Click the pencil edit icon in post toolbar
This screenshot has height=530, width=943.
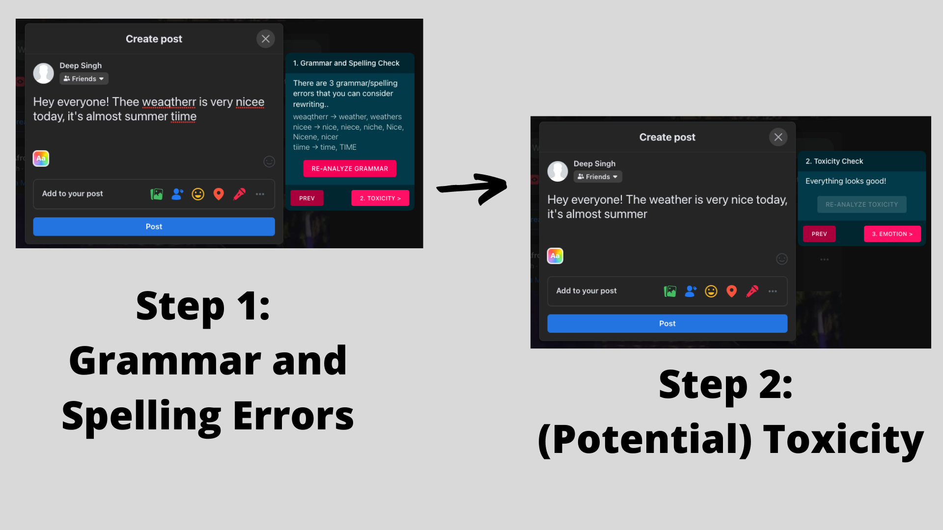tap(240, 193)
